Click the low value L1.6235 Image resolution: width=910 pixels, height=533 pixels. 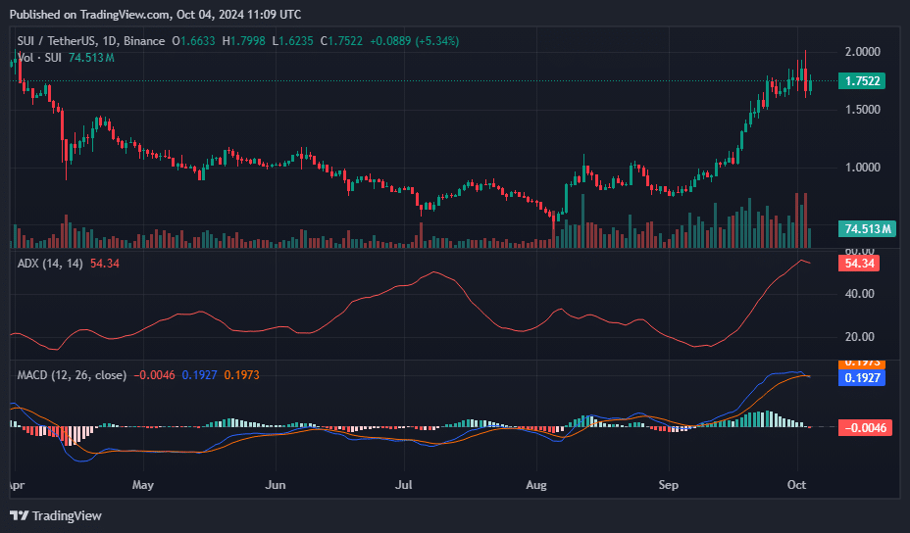(x=292, y=41)
